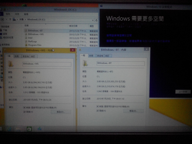This screenshot has width=192, height=144.
Task: Click the disk cleanup link in Windows 10 setup
Action: pos(119,35)
